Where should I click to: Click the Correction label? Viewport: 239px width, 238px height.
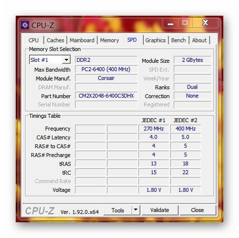pyautogui.click(x=157, y=96)
